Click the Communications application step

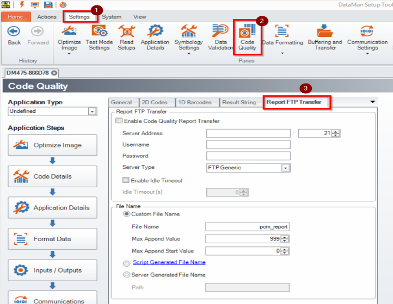[52, 297]
